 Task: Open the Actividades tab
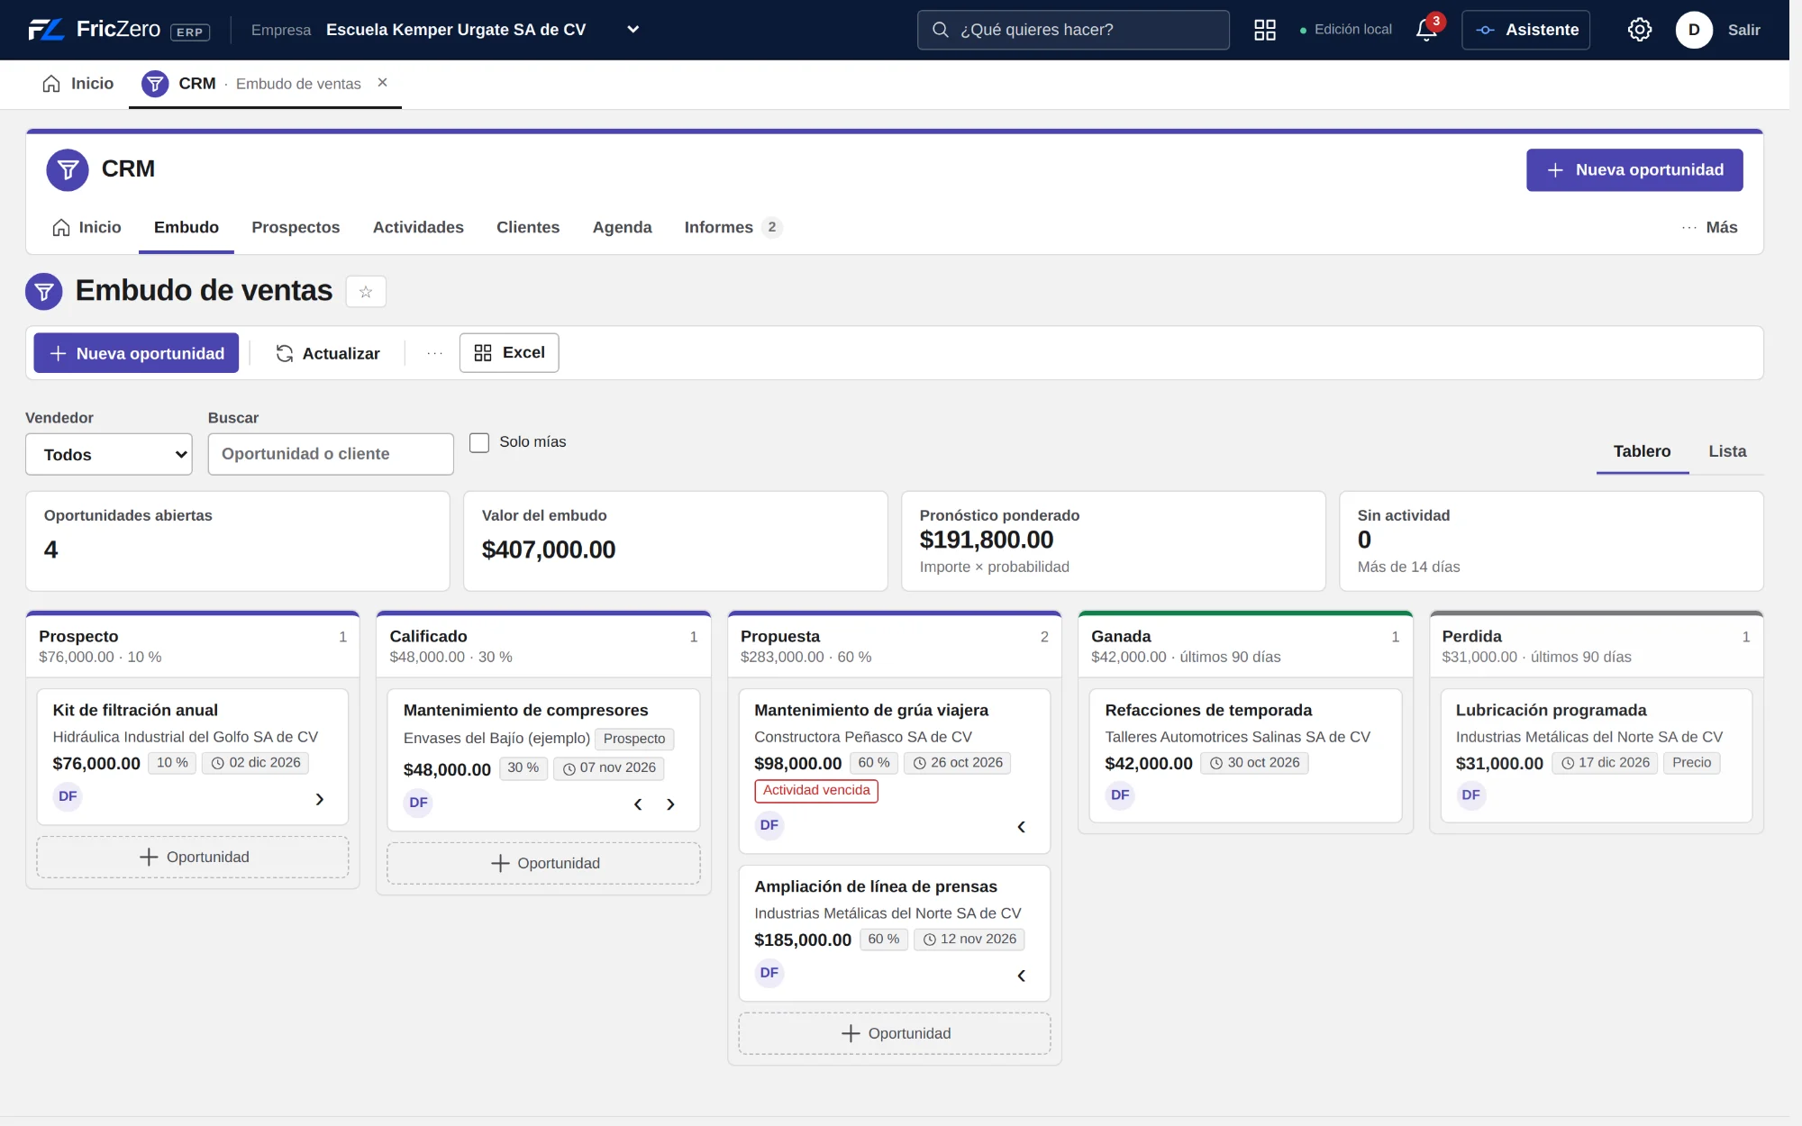(x=418, y=227)
